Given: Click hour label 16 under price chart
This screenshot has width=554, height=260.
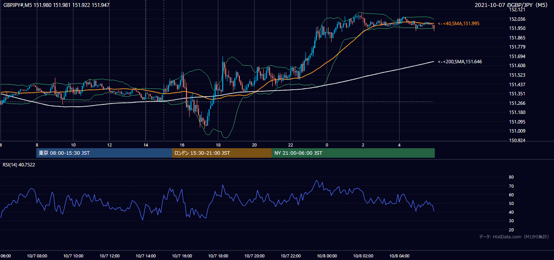Looking at the screenshot, I should [182, 145].
